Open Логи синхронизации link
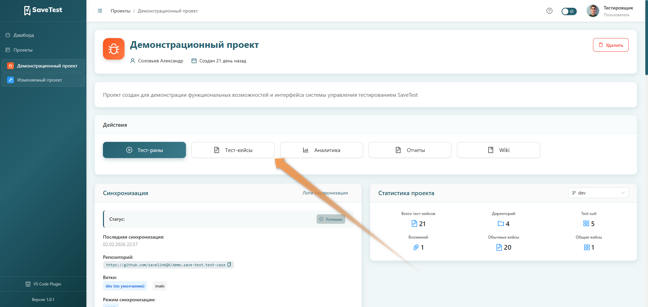 (x=325, y=193)
